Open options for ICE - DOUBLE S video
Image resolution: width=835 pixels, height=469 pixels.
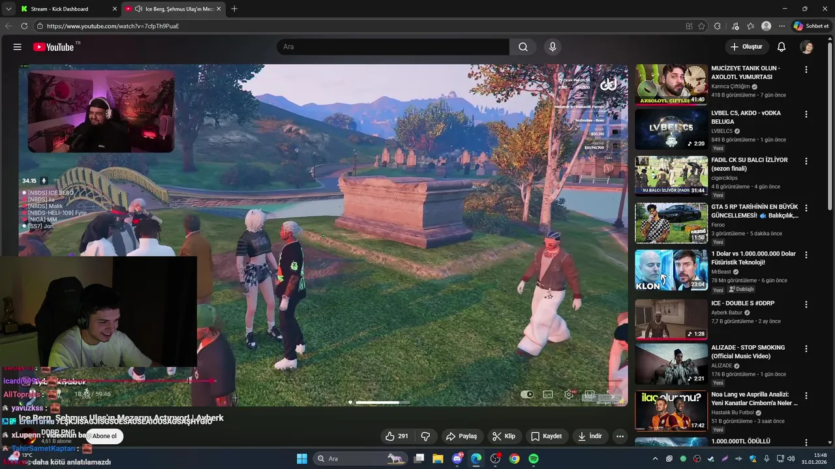(x=806, y=305)
